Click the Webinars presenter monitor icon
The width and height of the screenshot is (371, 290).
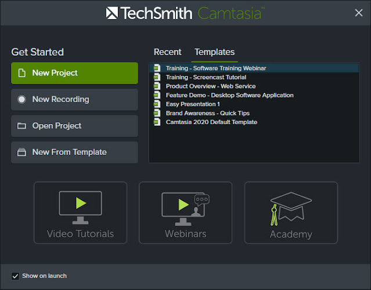185,209
